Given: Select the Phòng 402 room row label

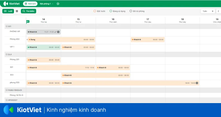Looking at the screenshot, I should coord(15,39).
